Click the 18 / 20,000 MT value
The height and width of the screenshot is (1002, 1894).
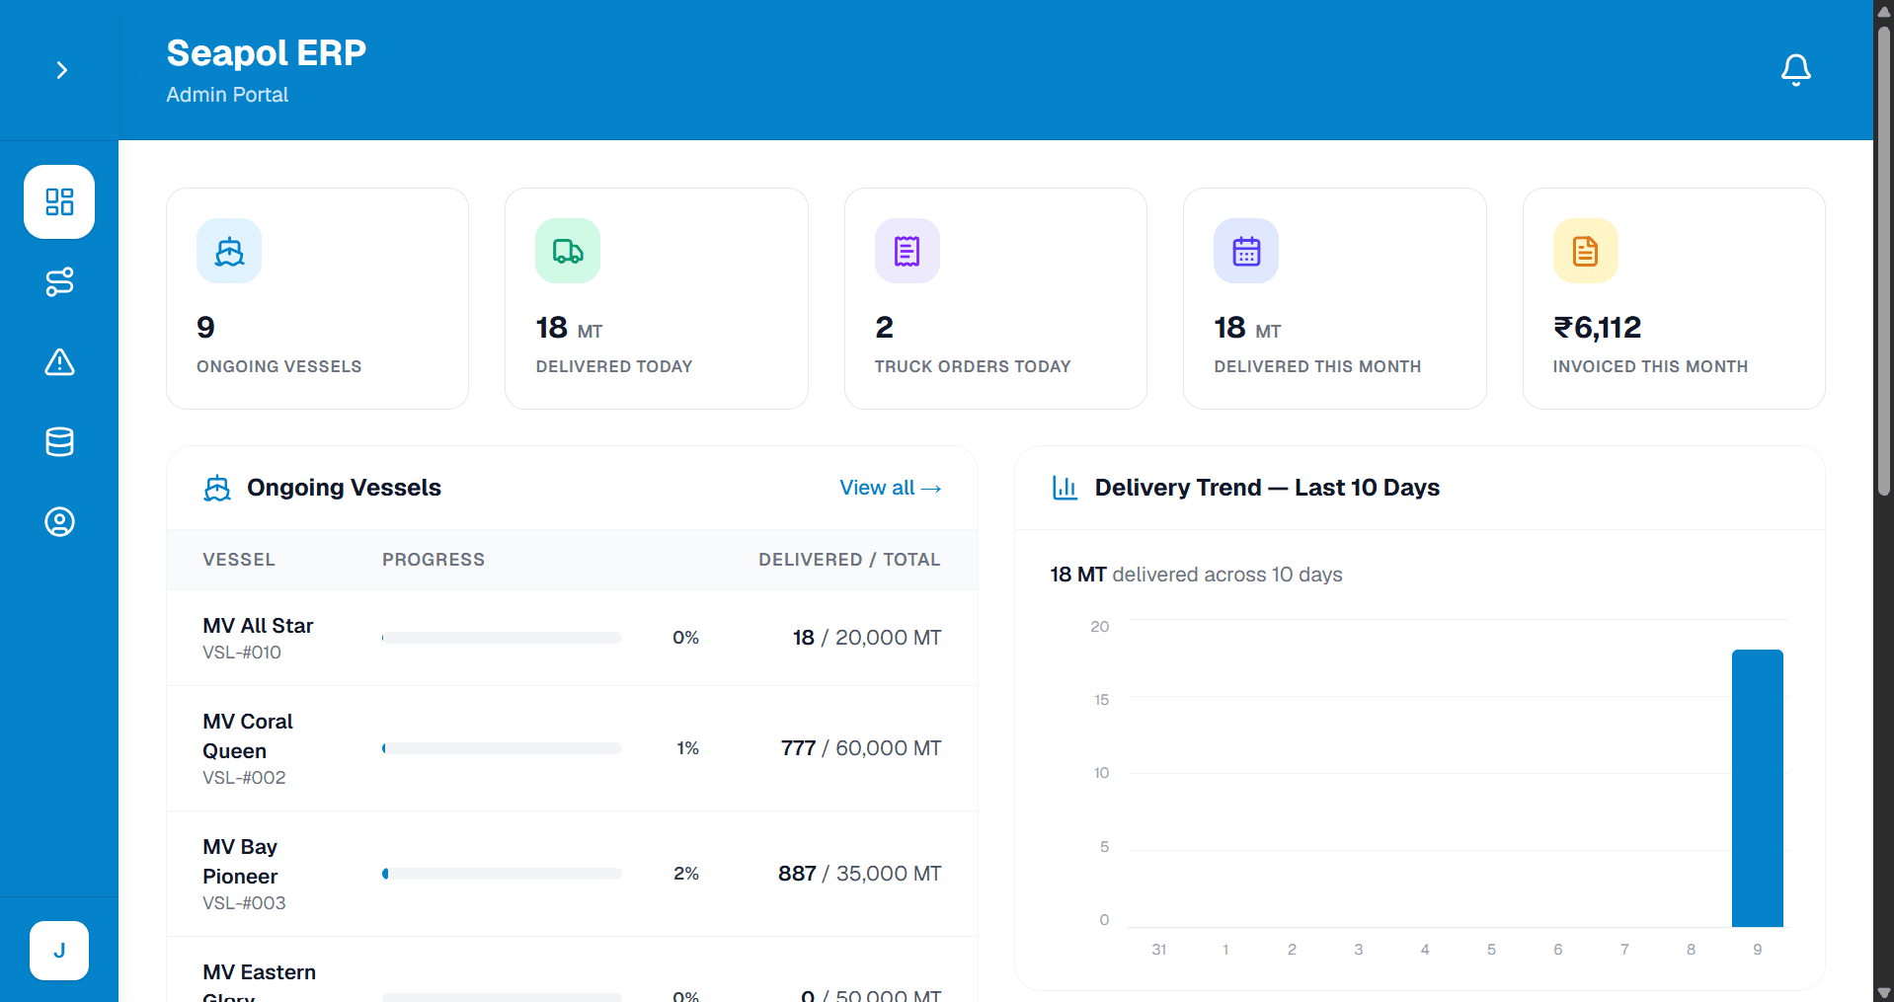tap(867, 638)
